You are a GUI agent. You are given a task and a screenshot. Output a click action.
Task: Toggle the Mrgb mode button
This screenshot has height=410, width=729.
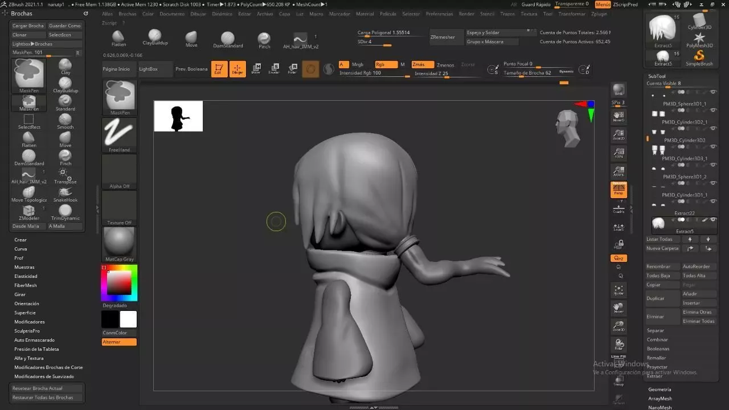pos(357,65)
